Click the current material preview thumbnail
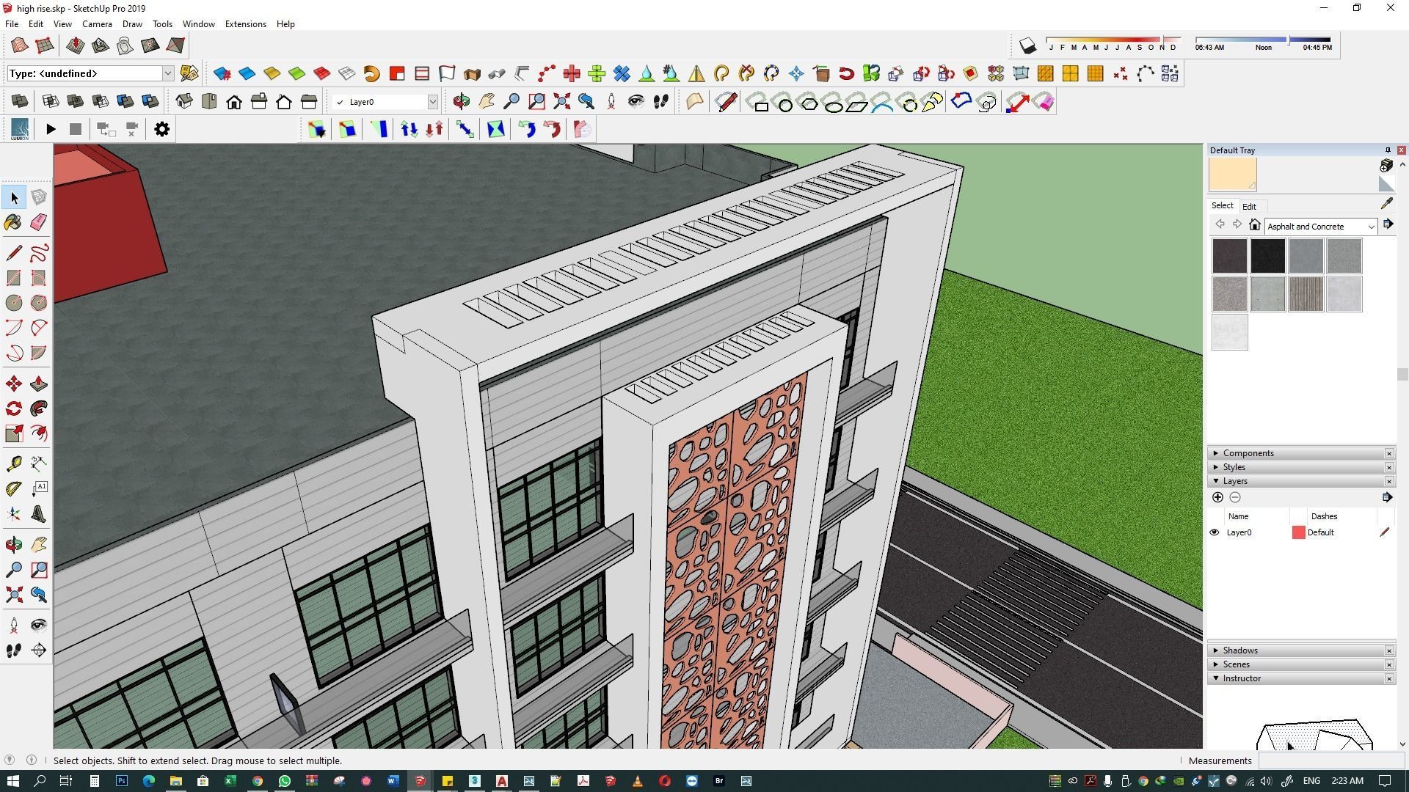 pos(1232,175)
